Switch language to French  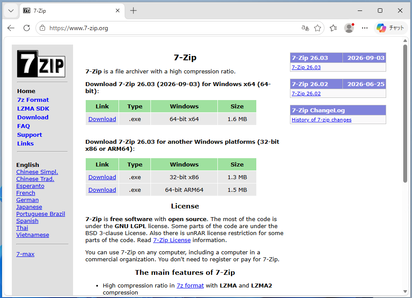click(x=25, y=193)
